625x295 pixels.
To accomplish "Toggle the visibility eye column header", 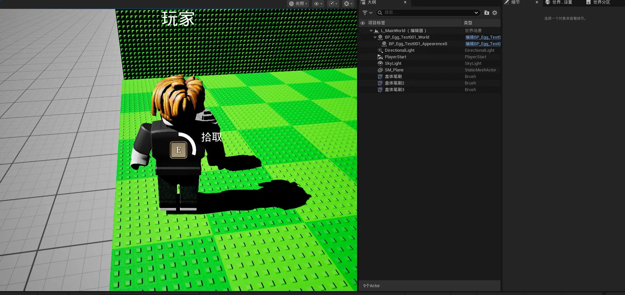I will click(363, 23).
